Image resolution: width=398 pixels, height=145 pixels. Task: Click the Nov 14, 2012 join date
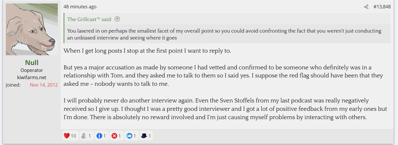point(44,85)
